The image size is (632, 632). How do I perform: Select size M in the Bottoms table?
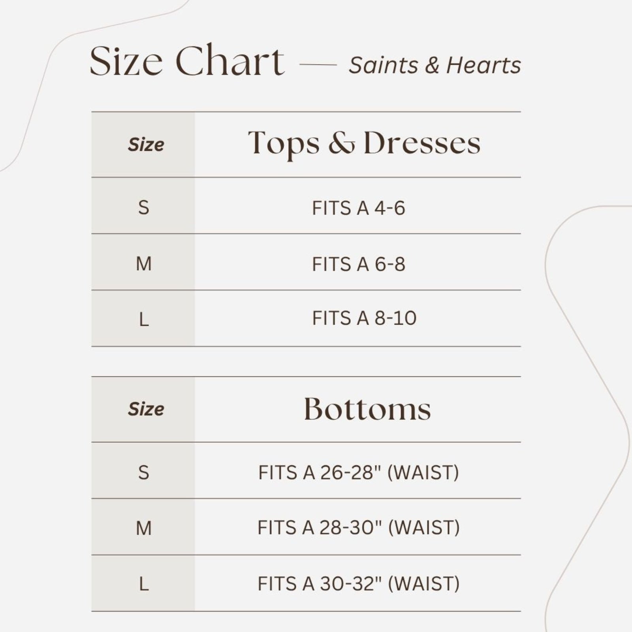144,528
